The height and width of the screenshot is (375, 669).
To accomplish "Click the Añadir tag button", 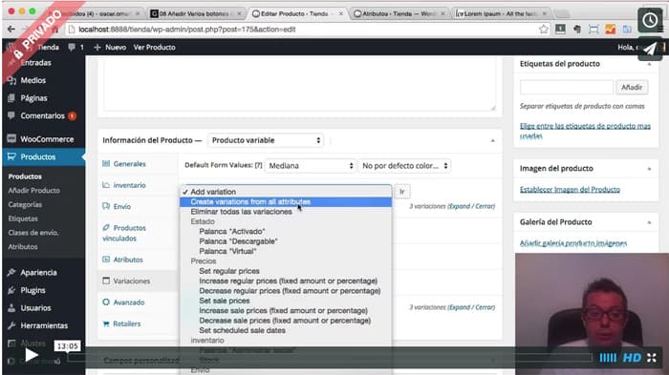I will (x=632, y=88).
